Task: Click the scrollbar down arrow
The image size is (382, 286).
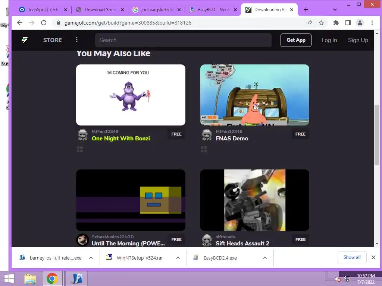Action: tap(377, 244)
